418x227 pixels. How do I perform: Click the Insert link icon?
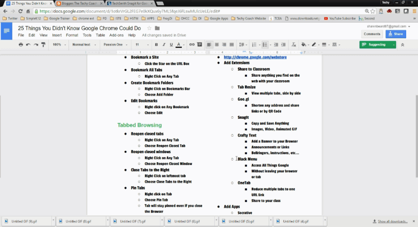tap(192, 44)
